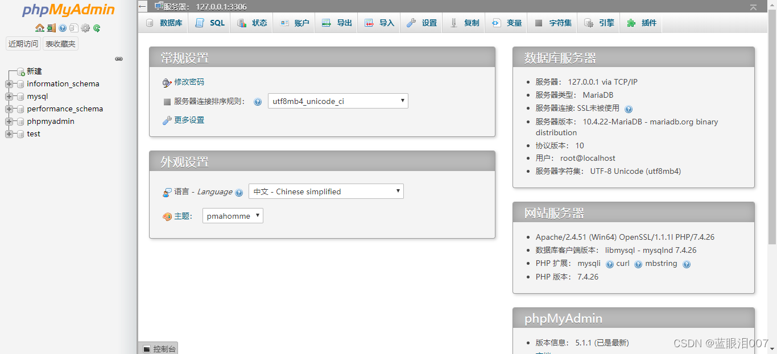Click help icon beside 服务器连接排序规则
777x354 pixels.
258,102
